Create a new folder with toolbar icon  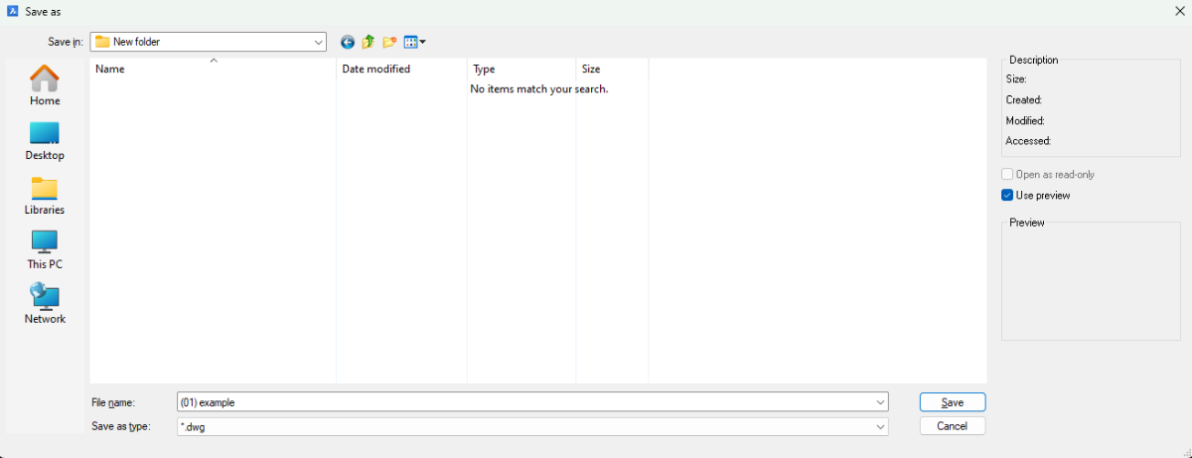pyautogui.click(x=389, y=42)
